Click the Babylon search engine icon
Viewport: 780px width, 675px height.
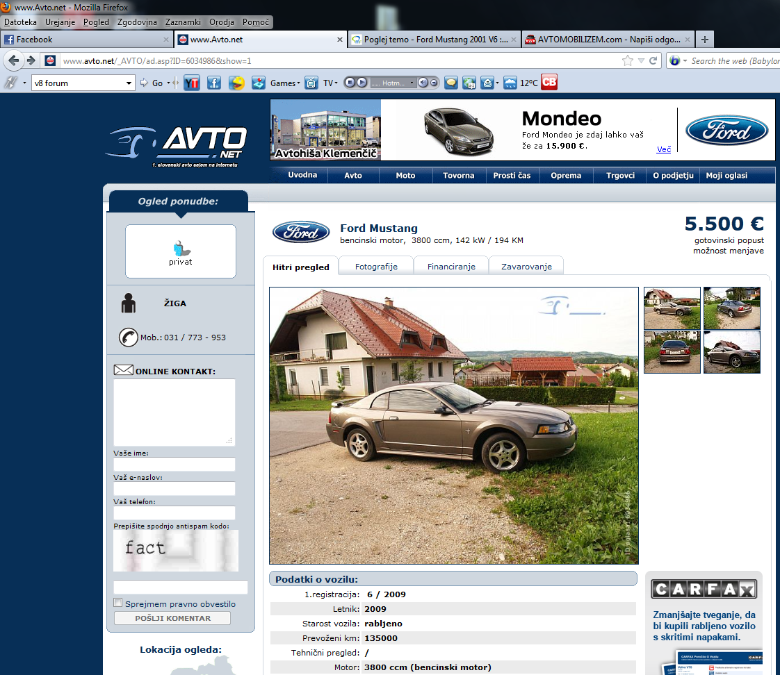(x=674, y=60)
